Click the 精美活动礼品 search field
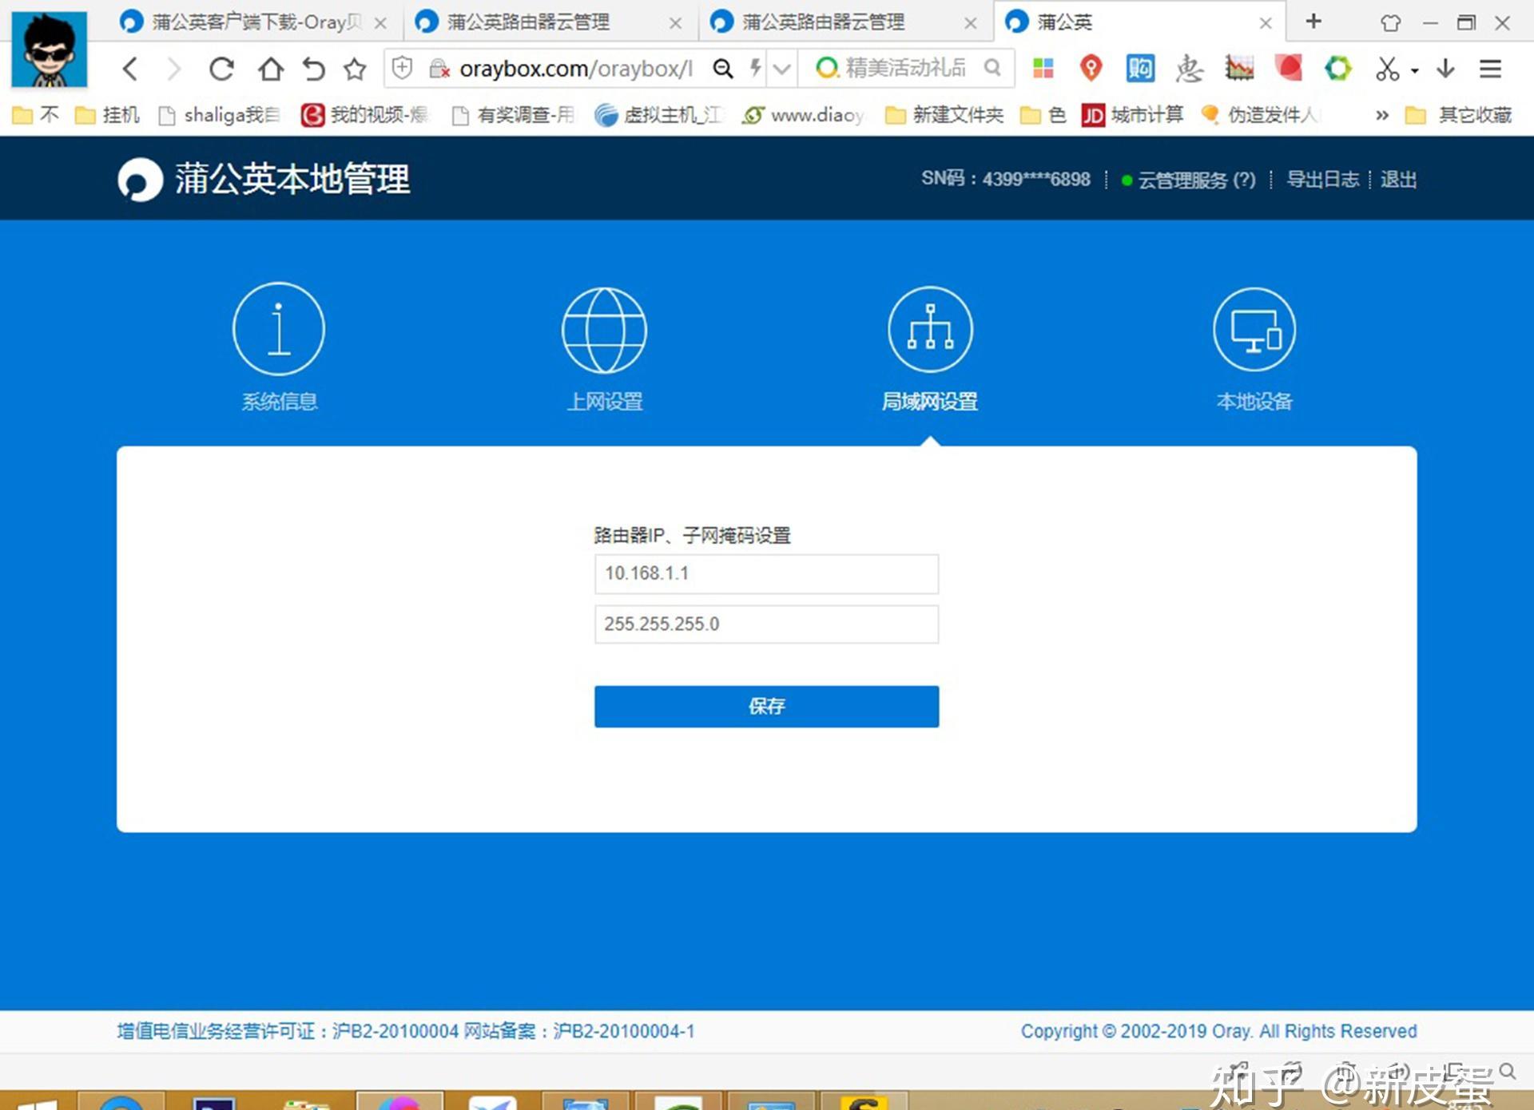The width and height of the screenshot is (1534, 1110). [905, 68]
